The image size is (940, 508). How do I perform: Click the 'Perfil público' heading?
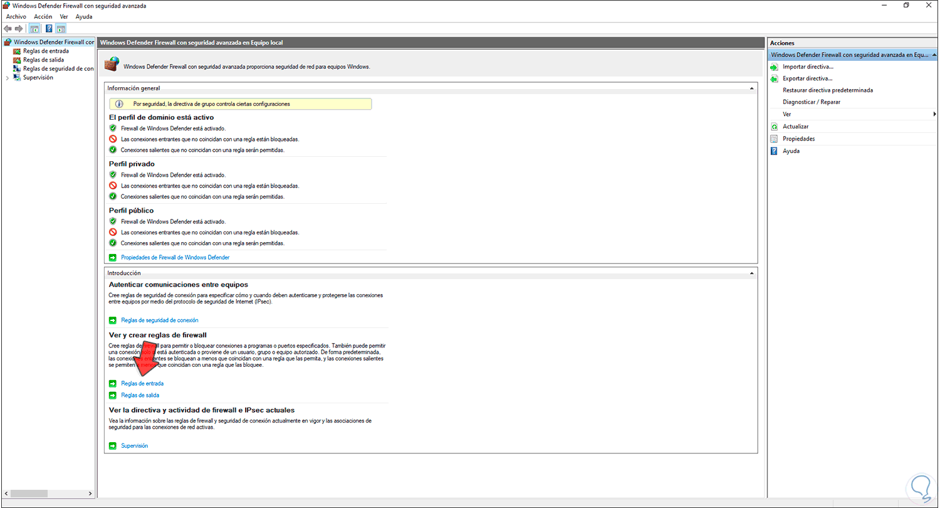[x=131, y=211]
